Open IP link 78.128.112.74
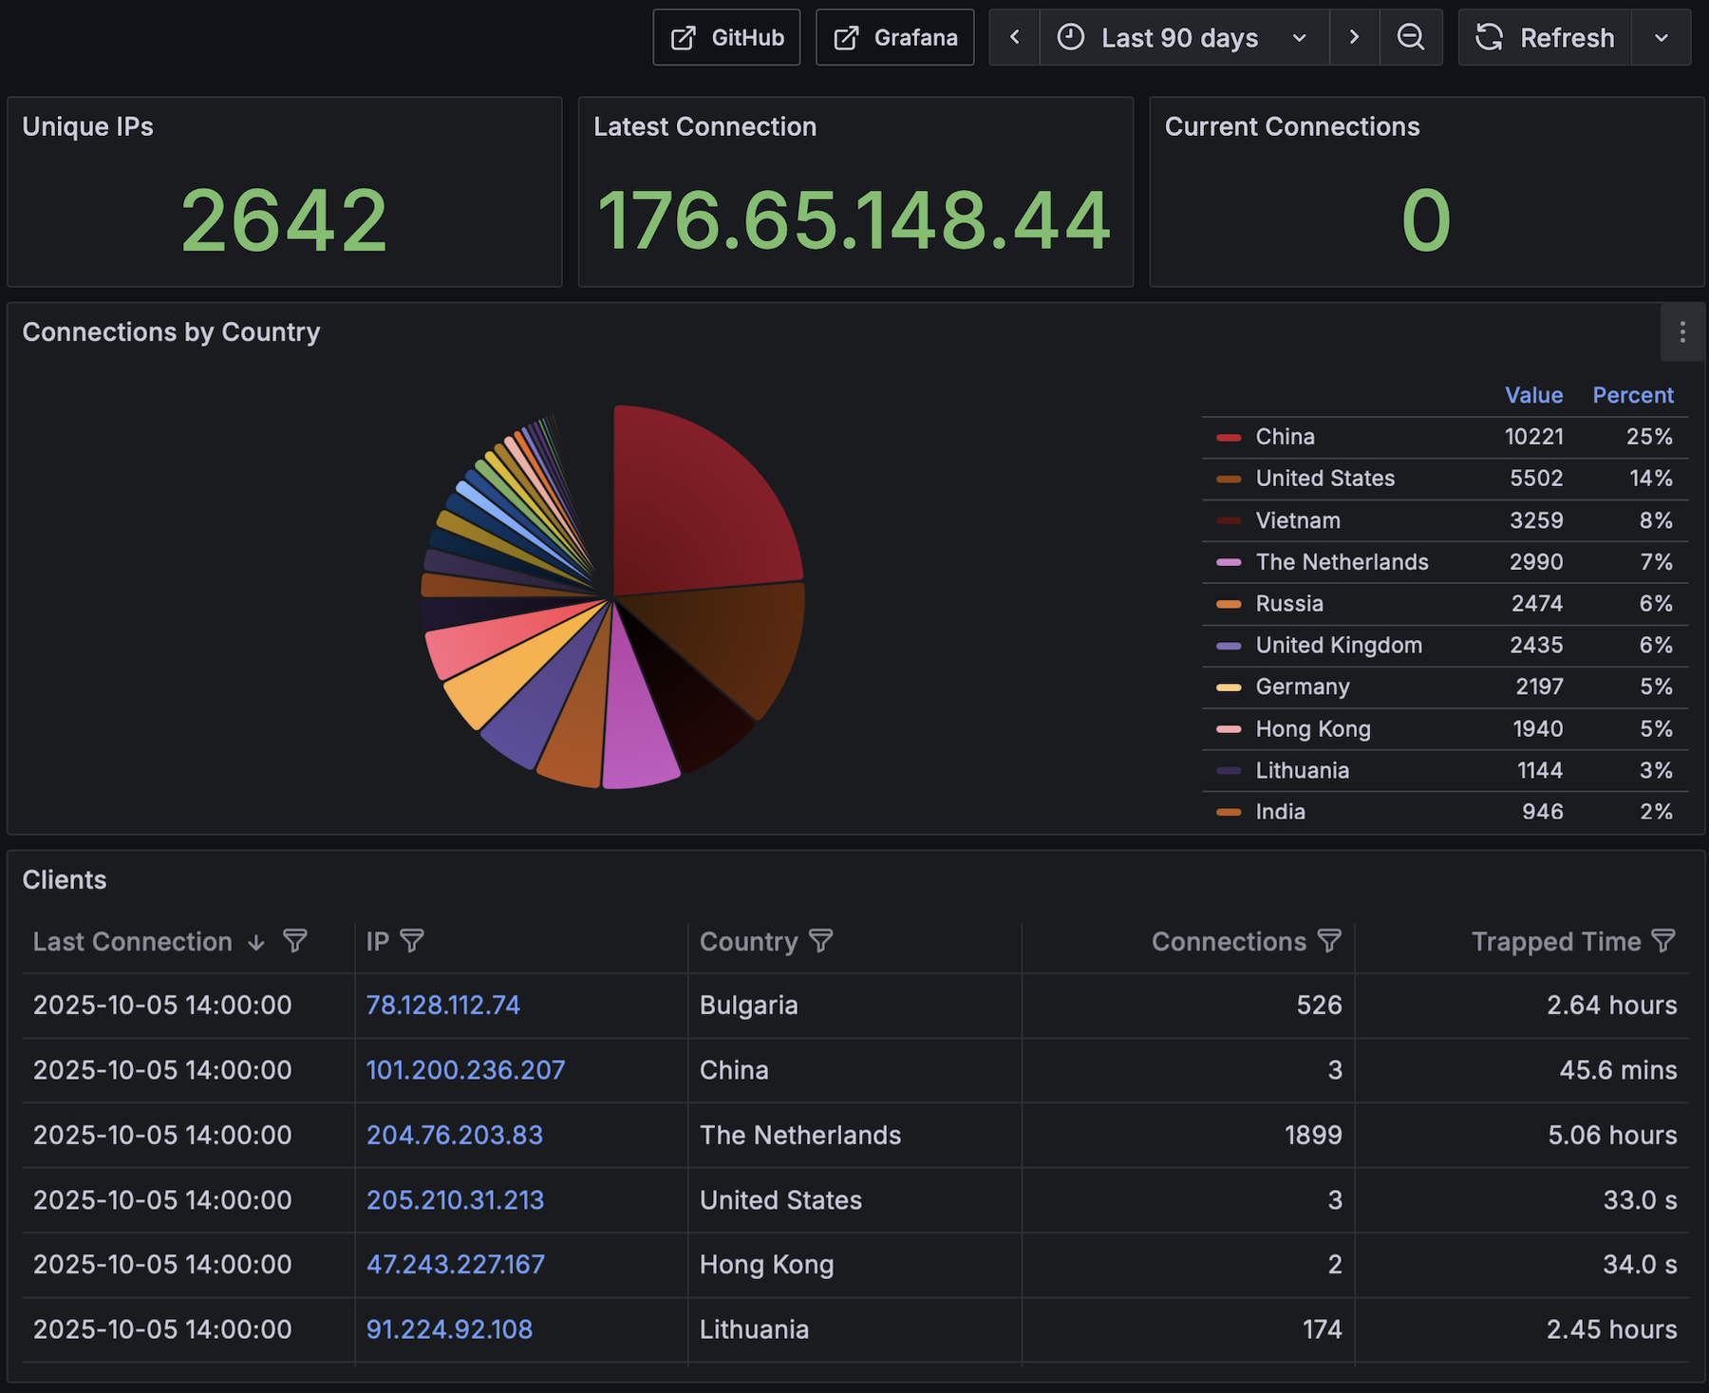Viewport: 1709px width, 1393px height. point(442,1006)
